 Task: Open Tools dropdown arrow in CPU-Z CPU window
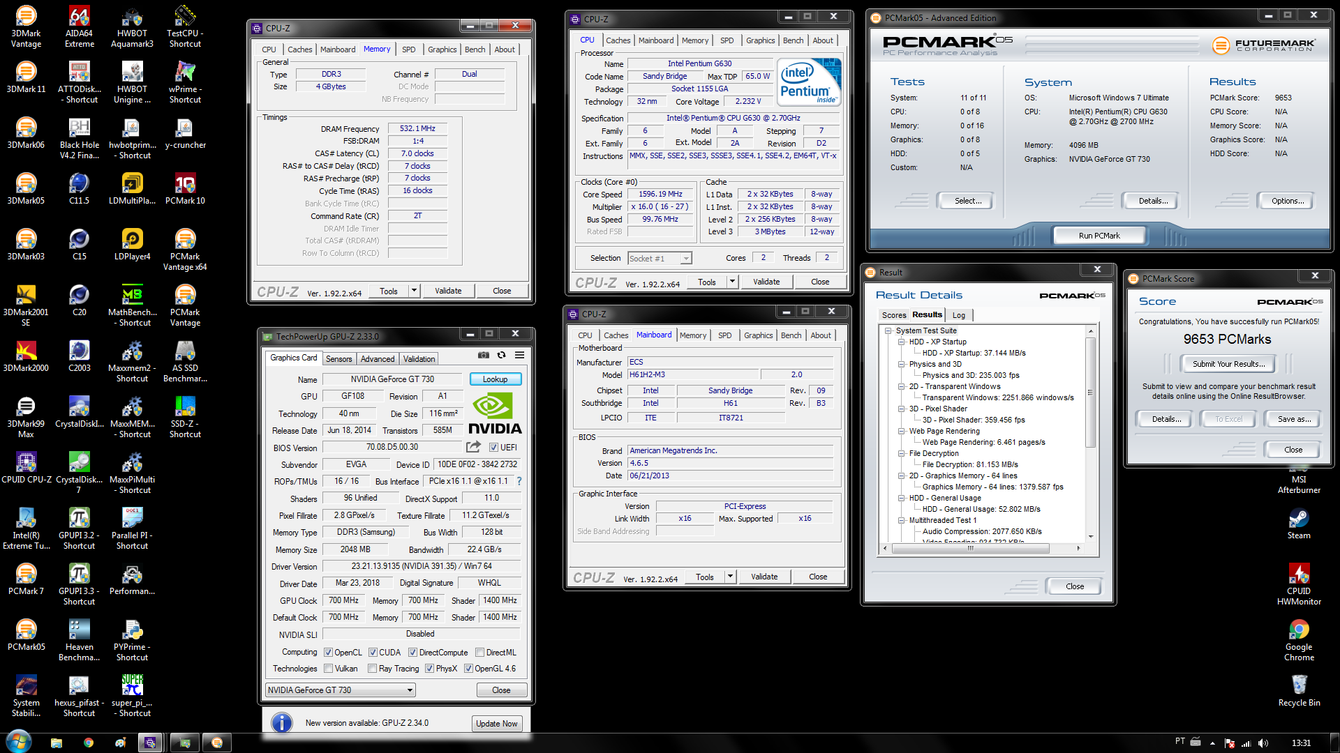(x=732, y=282)
